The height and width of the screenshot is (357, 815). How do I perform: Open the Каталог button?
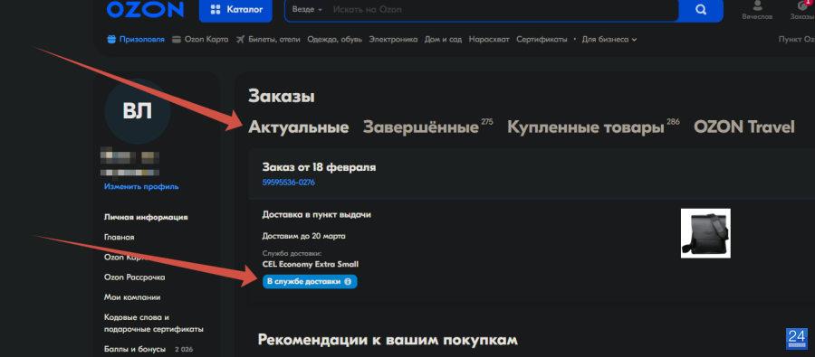point(235,9)
